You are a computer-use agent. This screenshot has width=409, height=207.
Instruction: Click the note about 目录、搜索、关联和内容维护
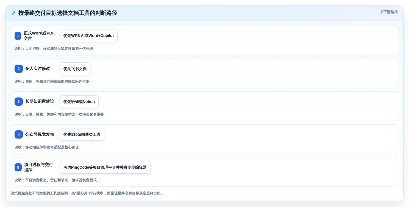(59, 114)
